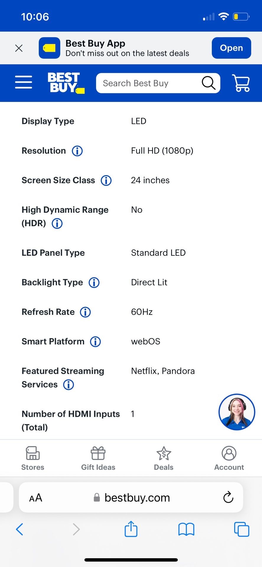The height and width of the screenshot is (567, 262).
Task: Show info about Refresh Rate
Action: tap(85, 312)
